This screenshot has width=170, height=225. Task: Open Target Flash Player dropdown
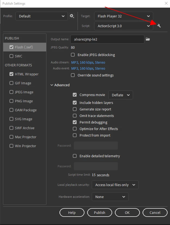click(124, 16)
